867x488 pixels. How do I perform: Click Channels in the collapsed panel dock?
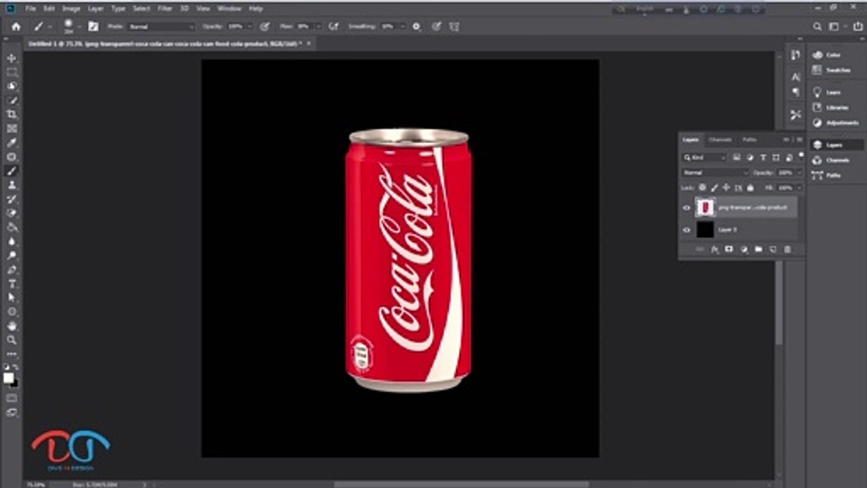pos(831,161)
